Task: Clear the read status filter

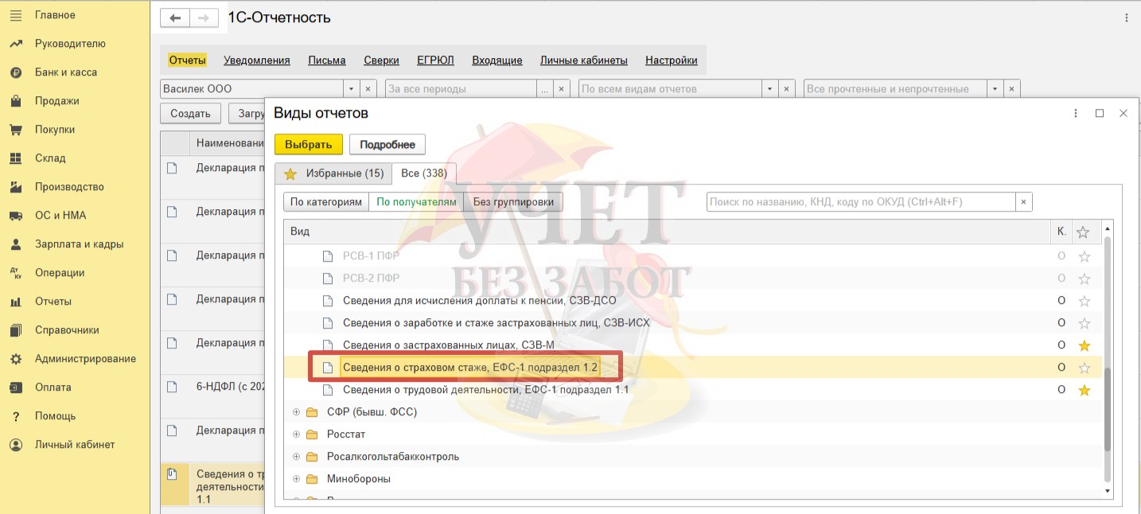Action: tap(1012, 89)
